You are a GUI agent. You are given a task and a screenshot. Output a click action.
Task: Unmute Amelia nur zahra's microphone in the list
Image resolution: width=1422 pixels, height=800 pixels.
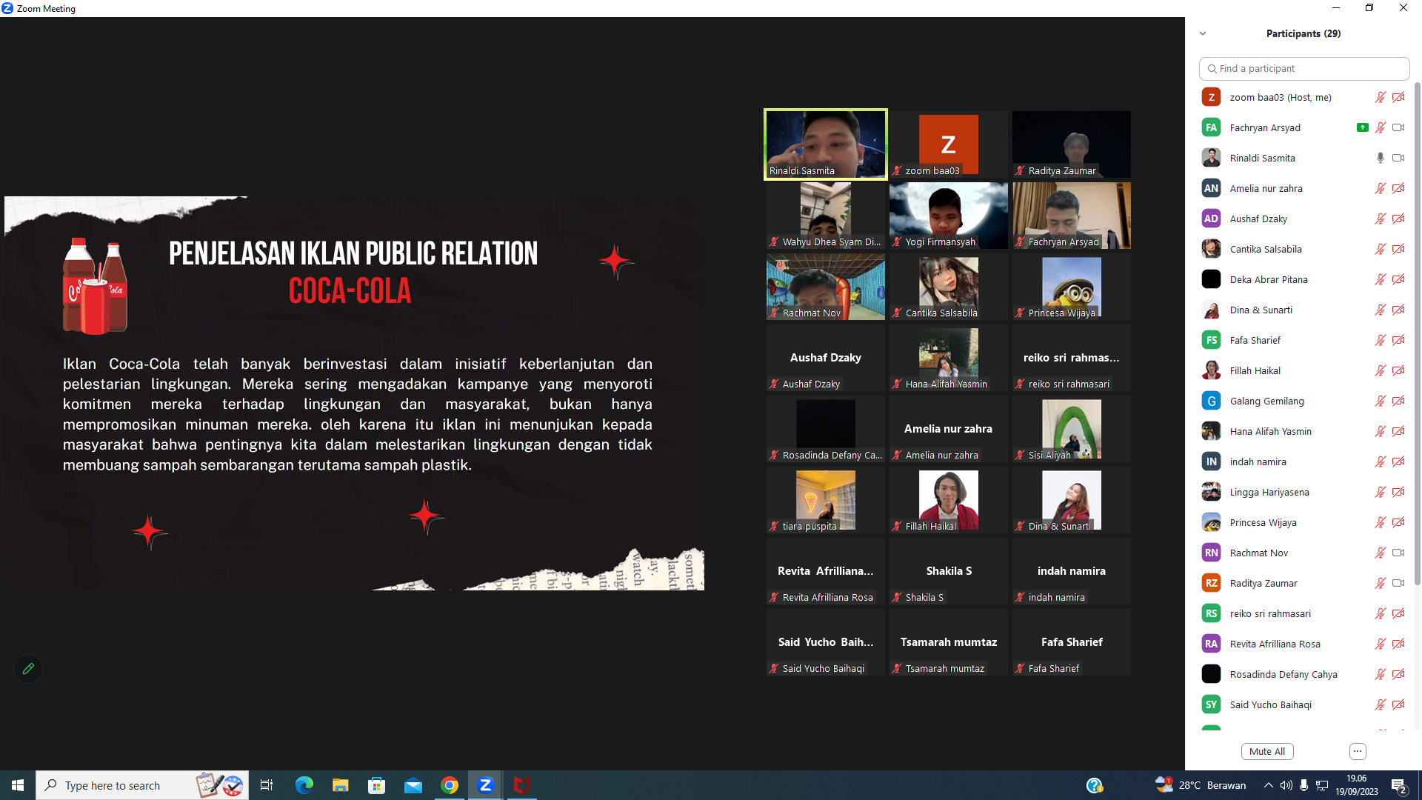point(1381,188)
